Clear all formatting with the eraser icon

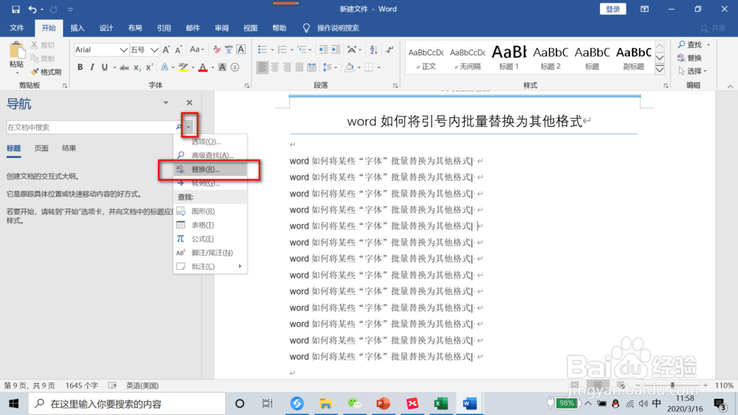(216, 49)
